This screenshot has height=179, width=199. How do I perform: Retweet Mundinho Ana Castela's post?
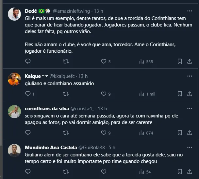[x=66, y=171]
